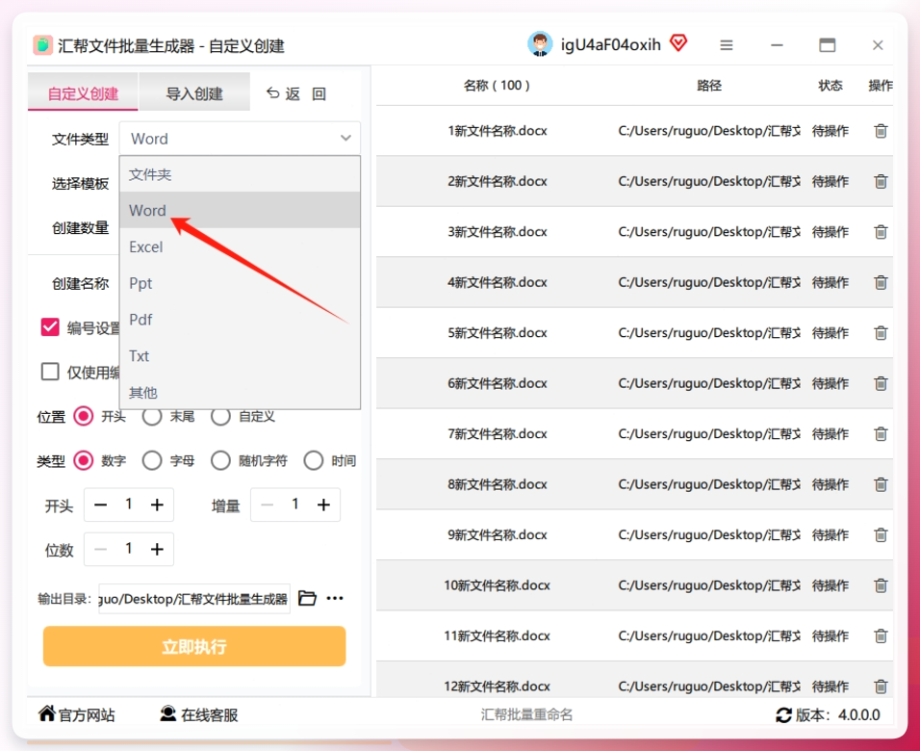
Task: Open the hamburger menu in title bar
Action: pos(727,45)
